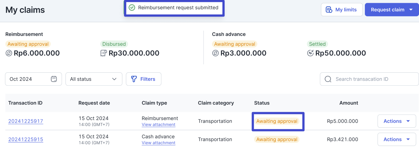Click the My limits button

coord(342,10)
